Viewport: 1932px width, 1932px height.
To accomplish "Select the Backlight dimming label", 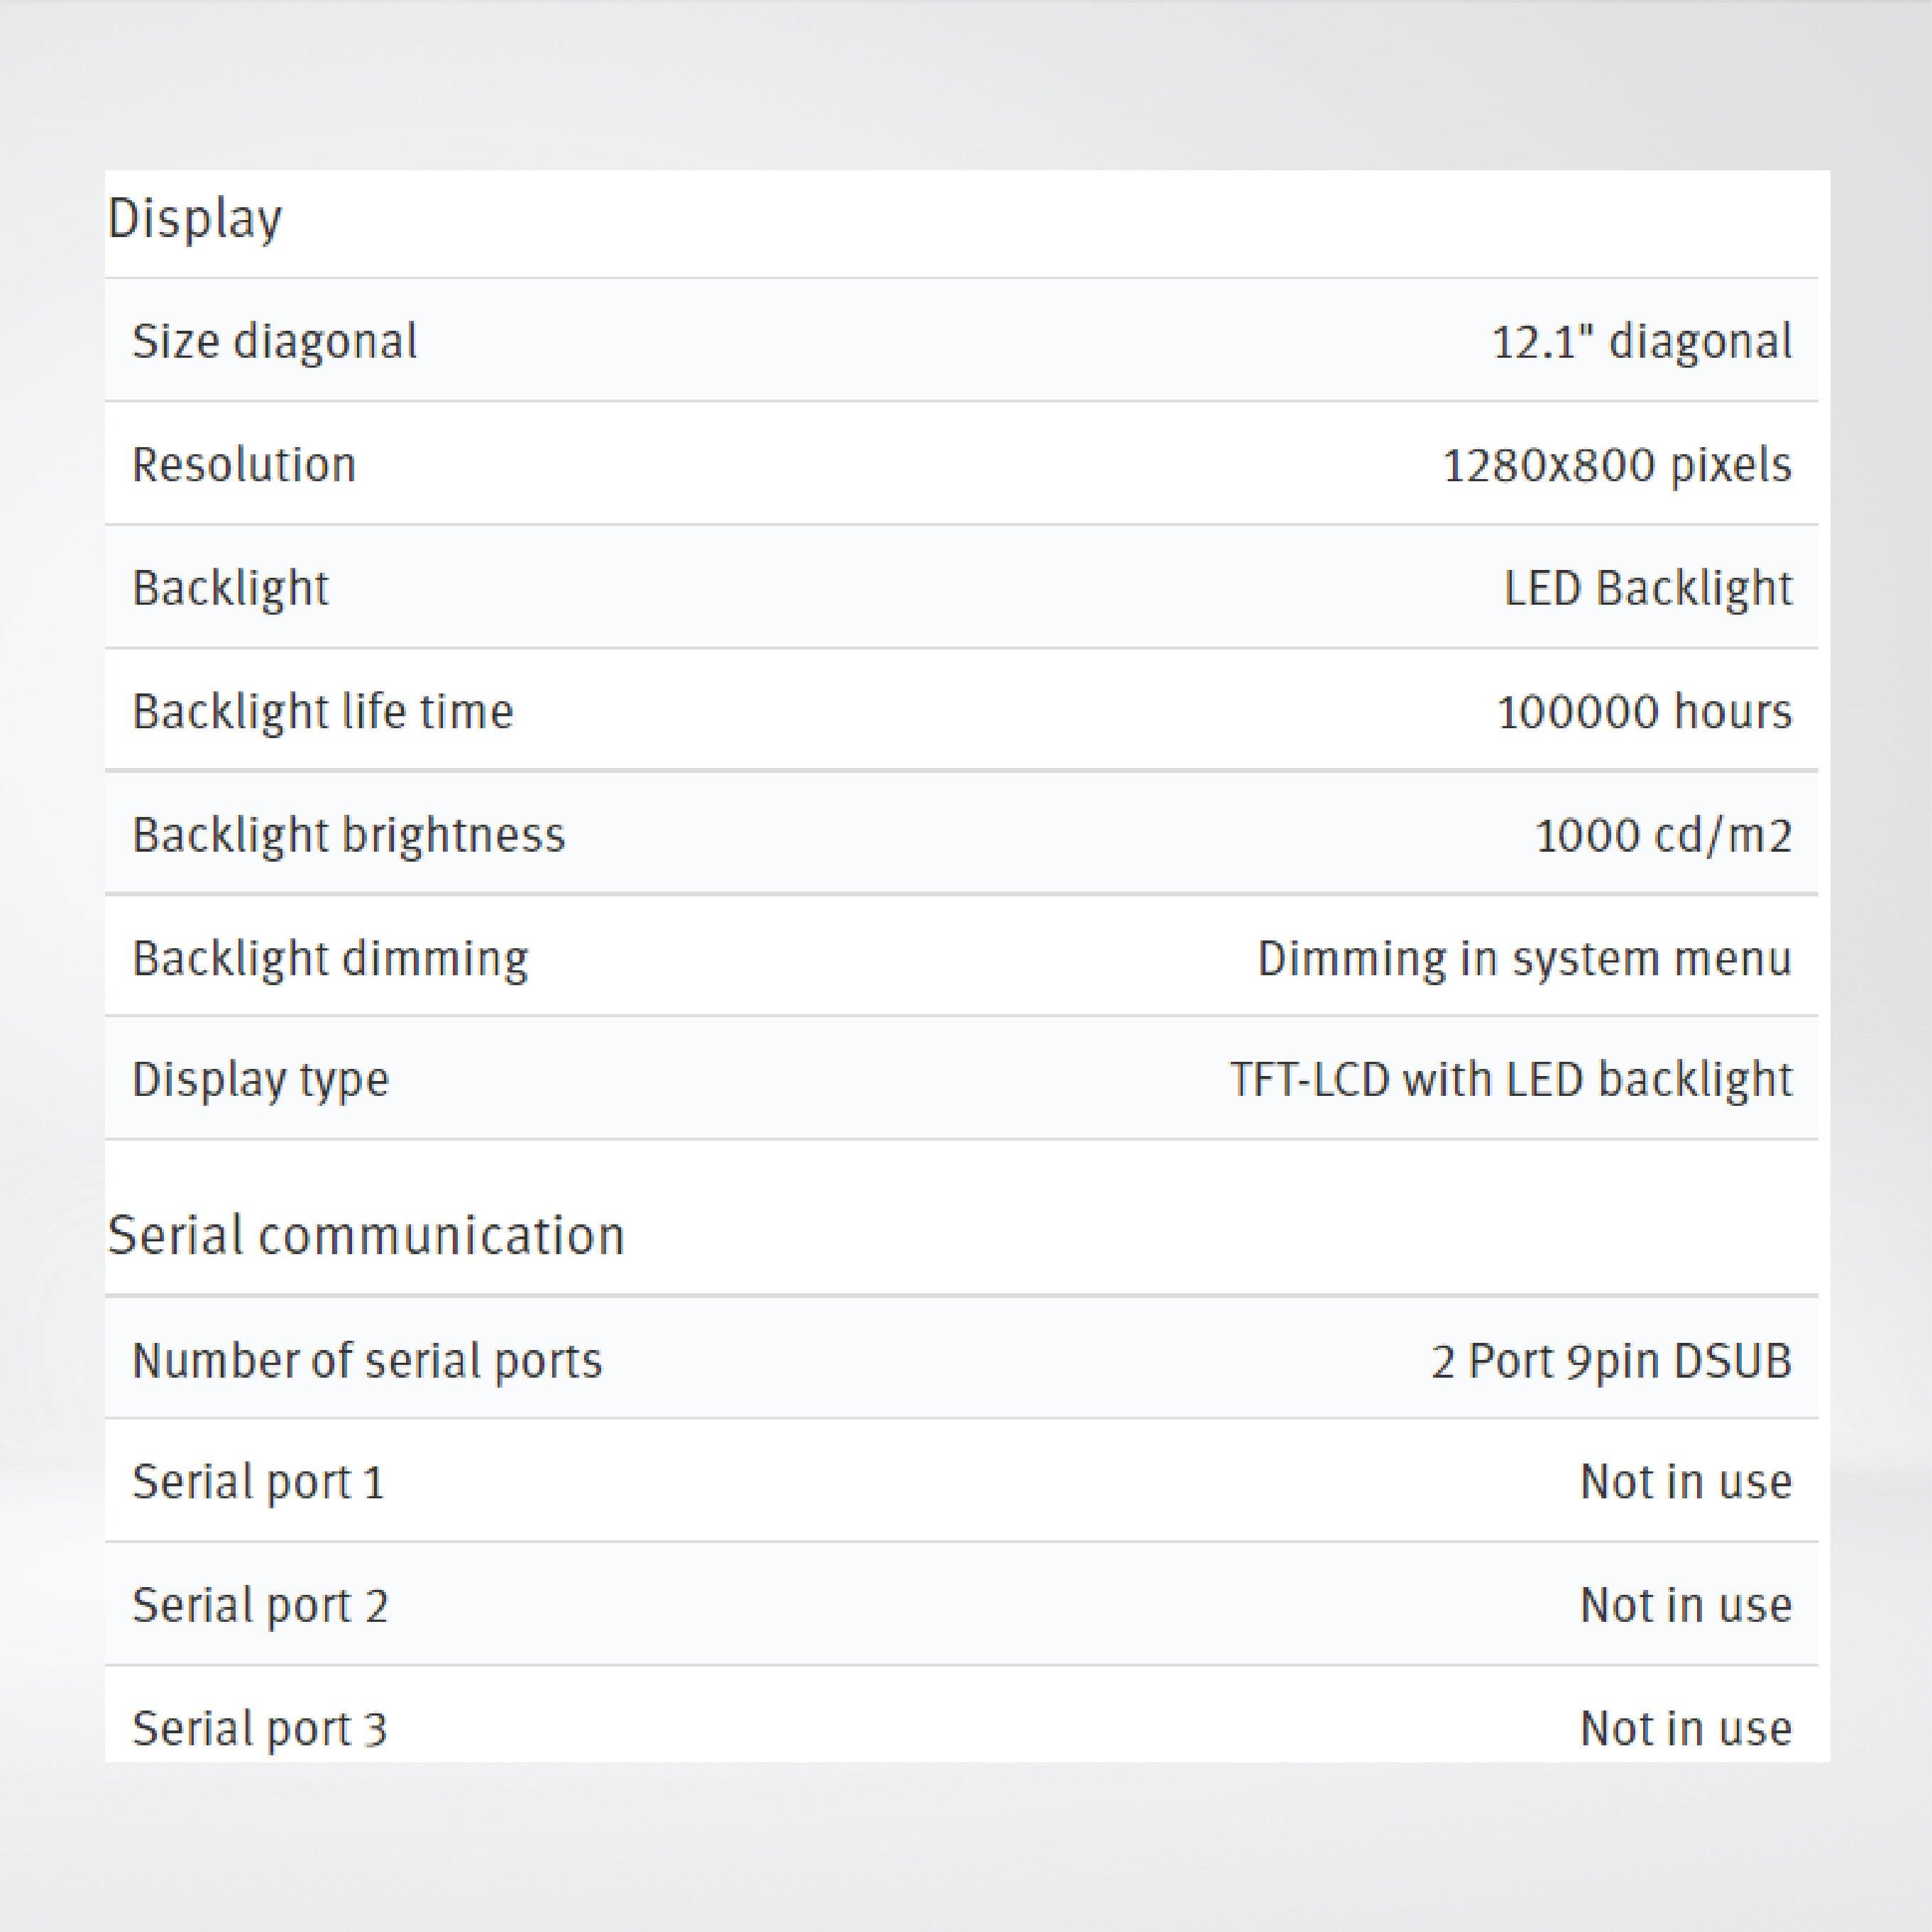I will coord(330,958).
